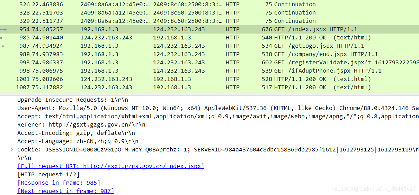The image size is (419, 195).
Task: Follow Response in frame: 985 link
Action: coord(59,183)
